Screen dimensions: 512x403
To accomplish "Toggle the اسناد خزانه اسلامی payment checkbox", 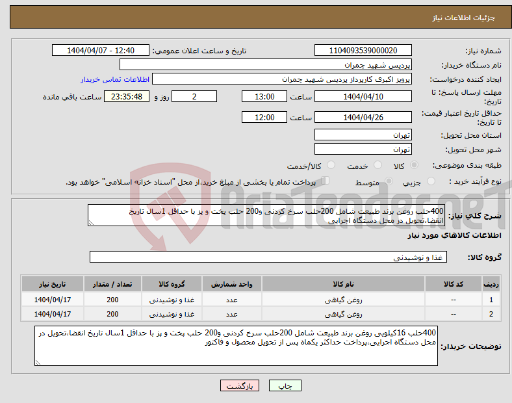I will [x=326, y=181].
